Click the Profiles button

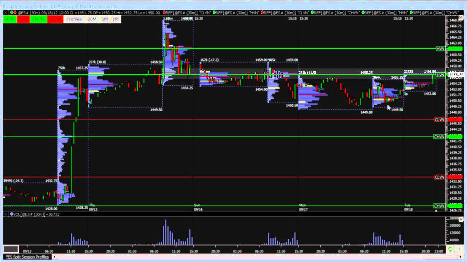pos(74,19)
